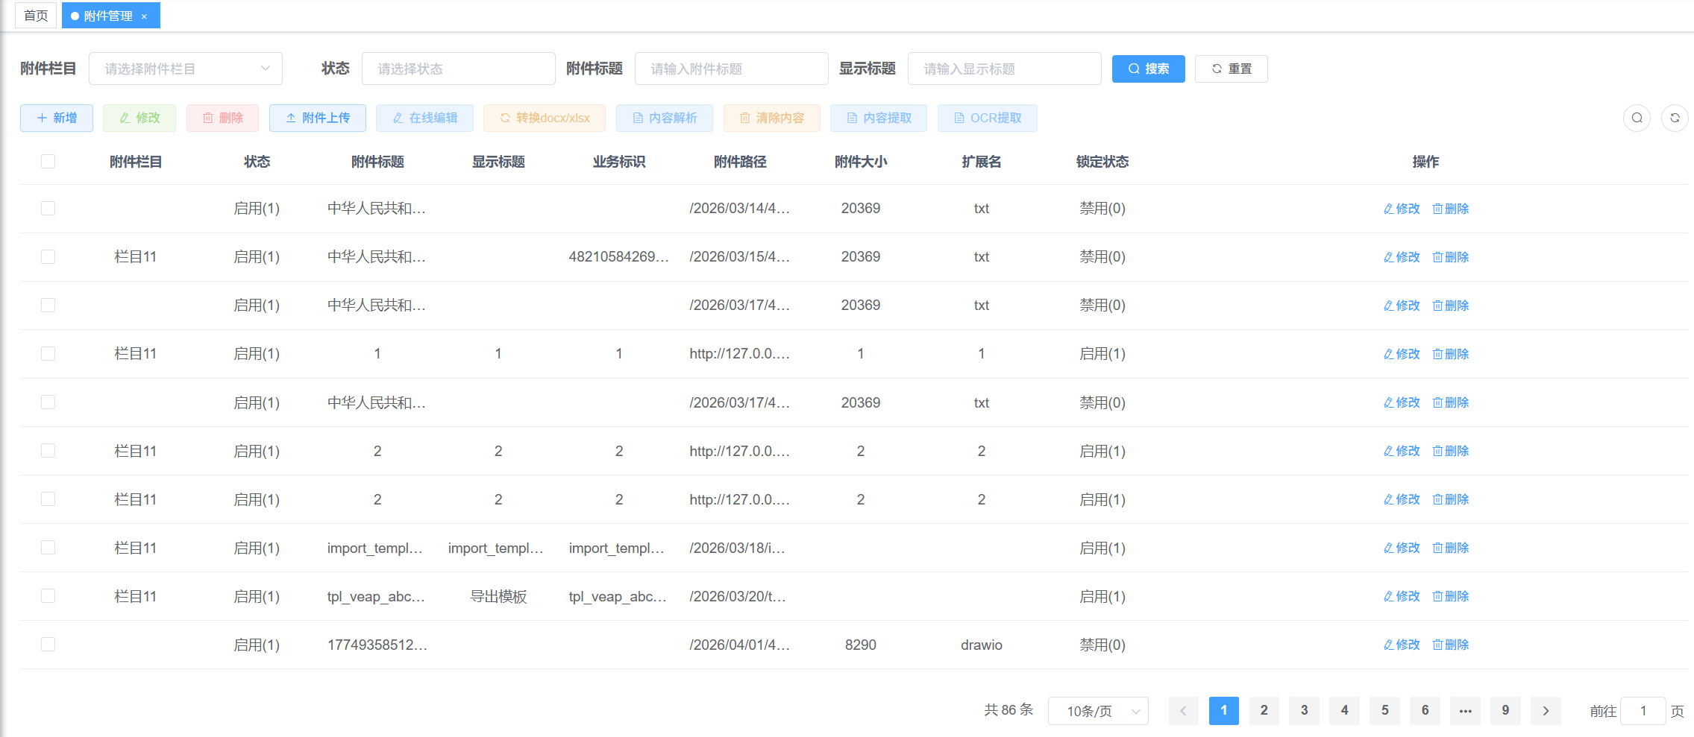Click 删除 in the 48210584269 row
The image size is (1694, 737).
(1451, 257)
